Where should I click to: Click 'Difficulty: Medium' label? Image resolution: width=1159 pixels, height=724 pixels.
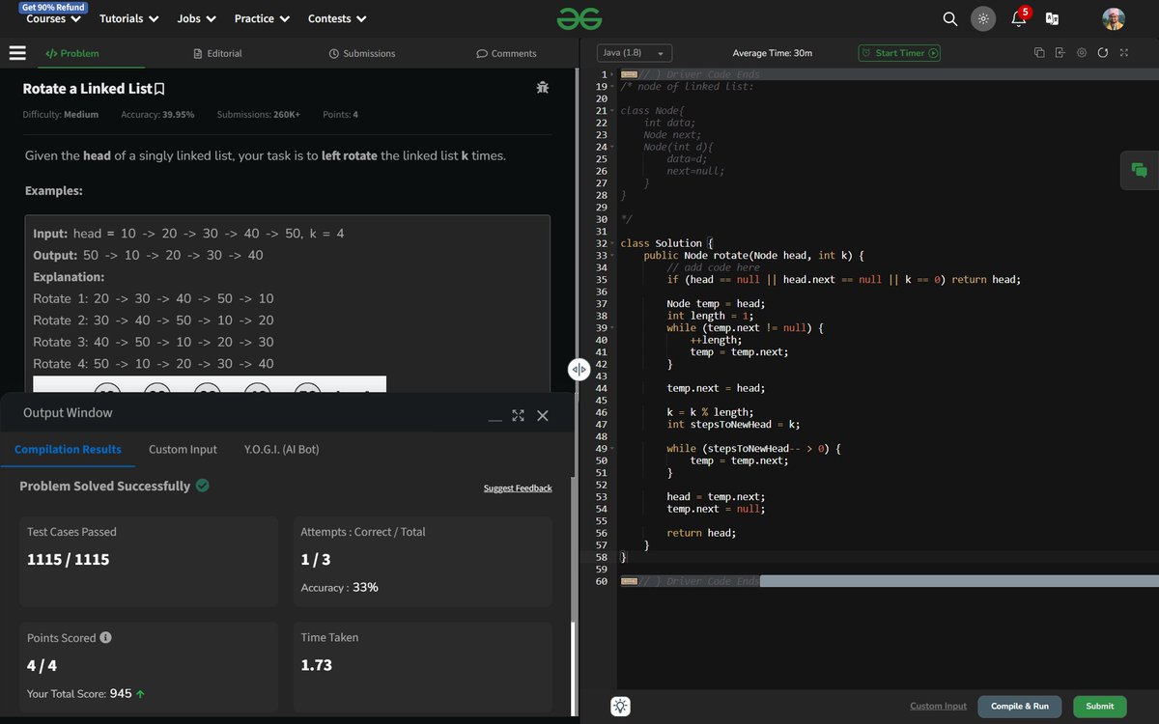61,115
